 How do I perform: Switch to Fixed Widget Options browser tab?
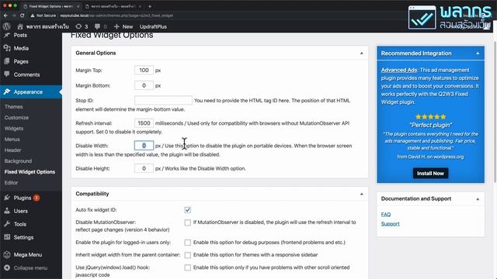pyautogui.click(x=50, y=6)
